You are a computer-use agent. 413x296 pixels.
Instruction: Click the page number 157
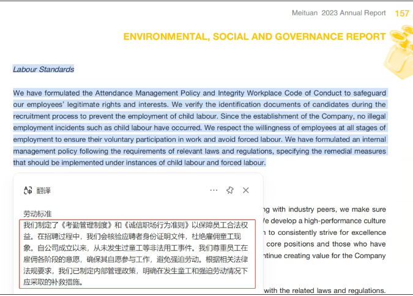(402, 13)
